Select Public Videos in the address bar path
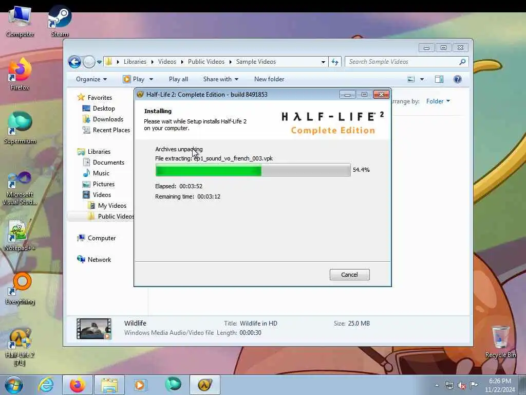The image size is (526, 395). [206, 62]
